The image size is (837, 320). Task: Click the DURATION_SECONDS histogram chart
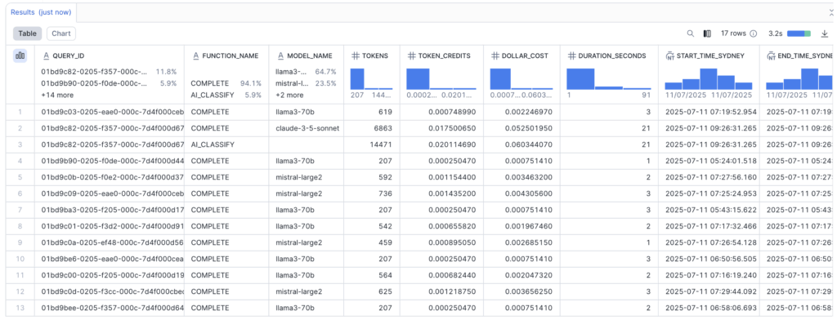pyautogui.click(x=608, y=79)
